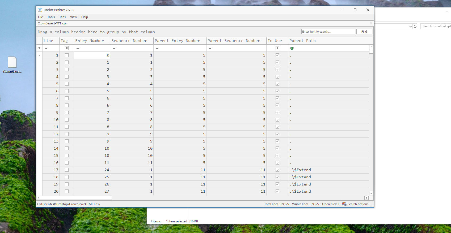Image resolution: width=451 pixels, height=233 pixels.
Task: Open the Tabs menu
Action: coord(62,17)
